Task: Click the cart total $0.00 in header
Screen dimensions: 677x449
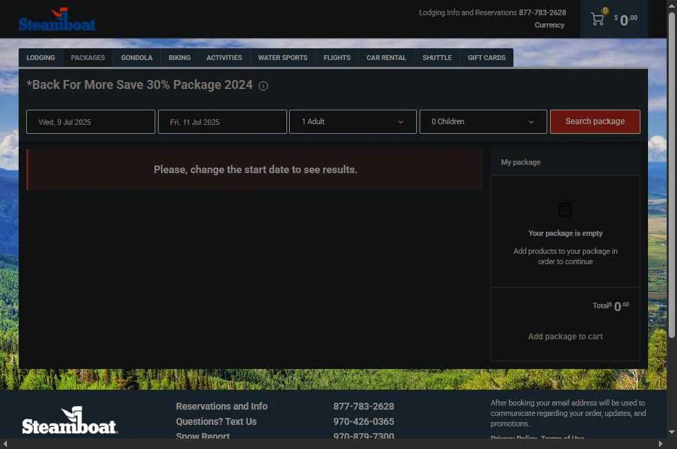Action: [x=626, y=19]
